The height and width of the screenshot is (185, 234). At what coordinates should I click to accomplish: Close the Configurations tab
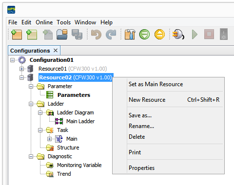coord(56,51)
